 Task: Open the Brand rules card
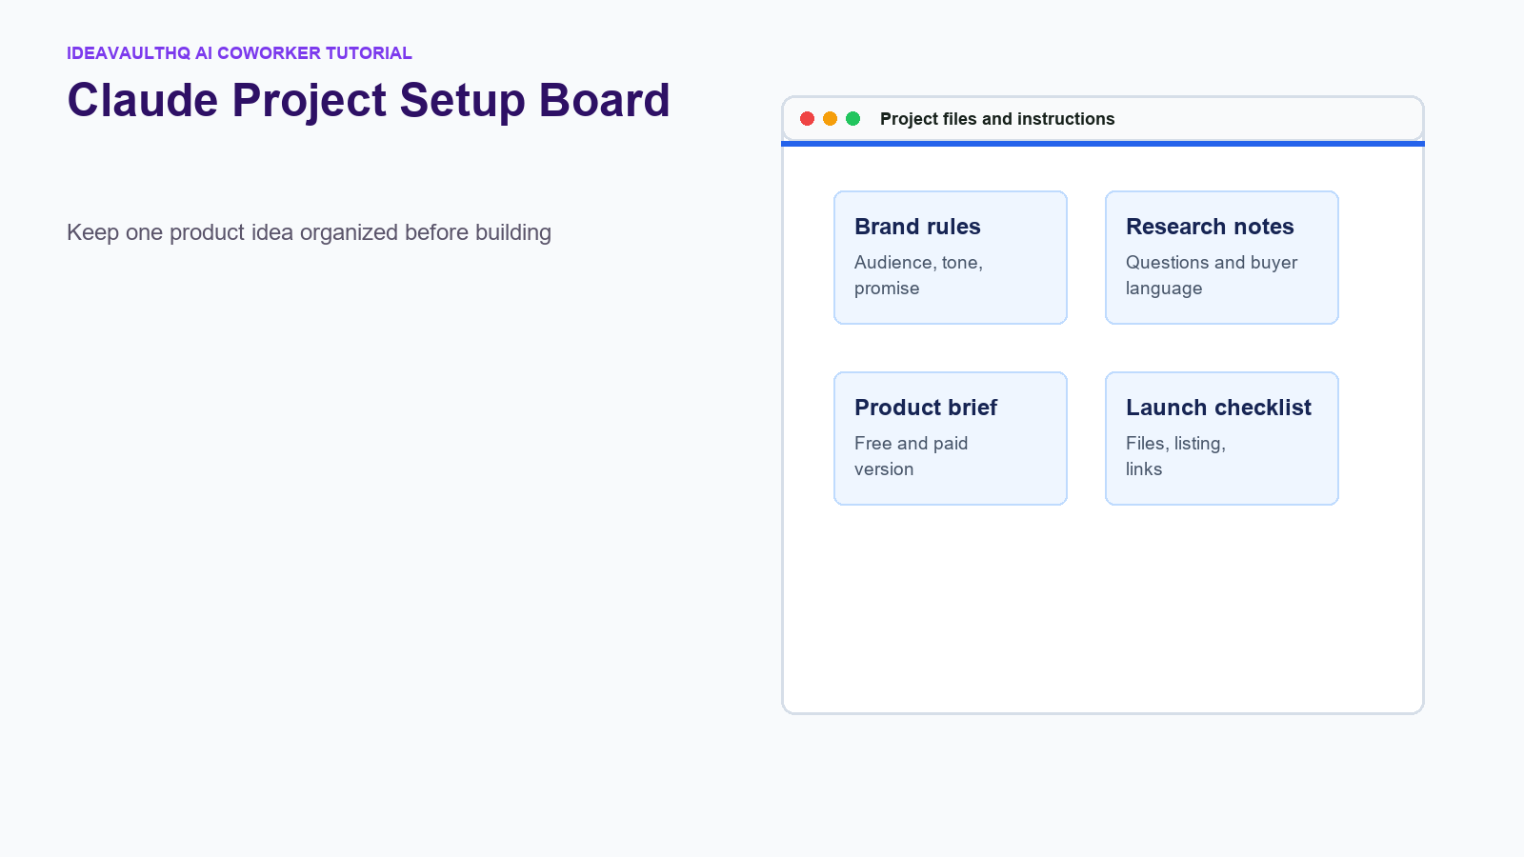coord(951,257)
